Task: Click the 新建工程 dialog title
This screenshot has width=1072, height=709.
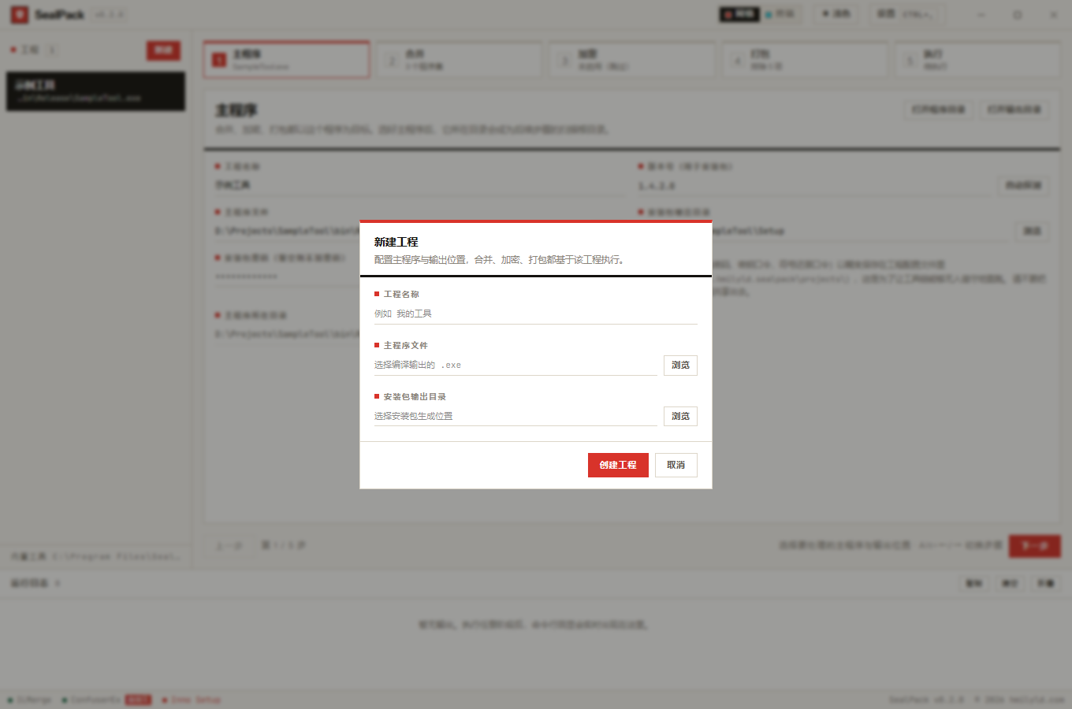Action: 396,242
